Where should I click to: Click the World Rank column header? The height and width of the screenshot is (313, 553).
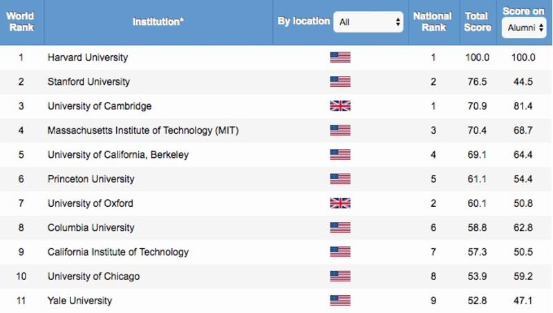(x=20, y=21)
